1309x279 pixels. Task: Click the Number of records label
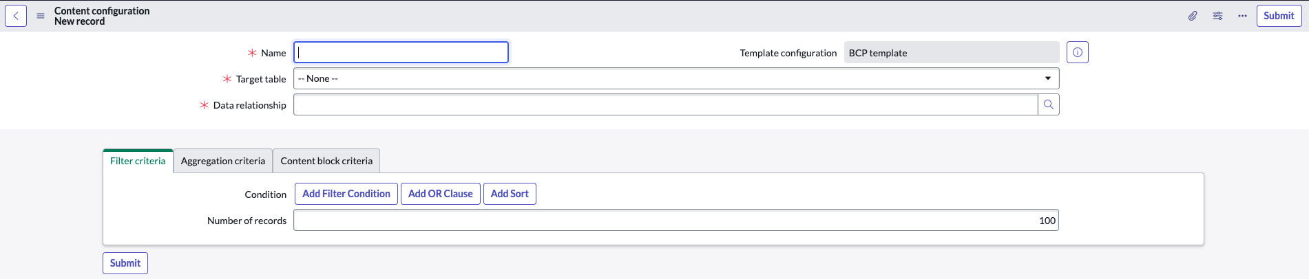pos(247,221)
